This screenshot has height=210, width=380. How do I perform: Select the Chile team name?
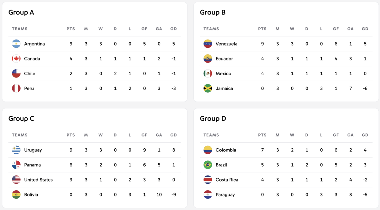[30, 73]
